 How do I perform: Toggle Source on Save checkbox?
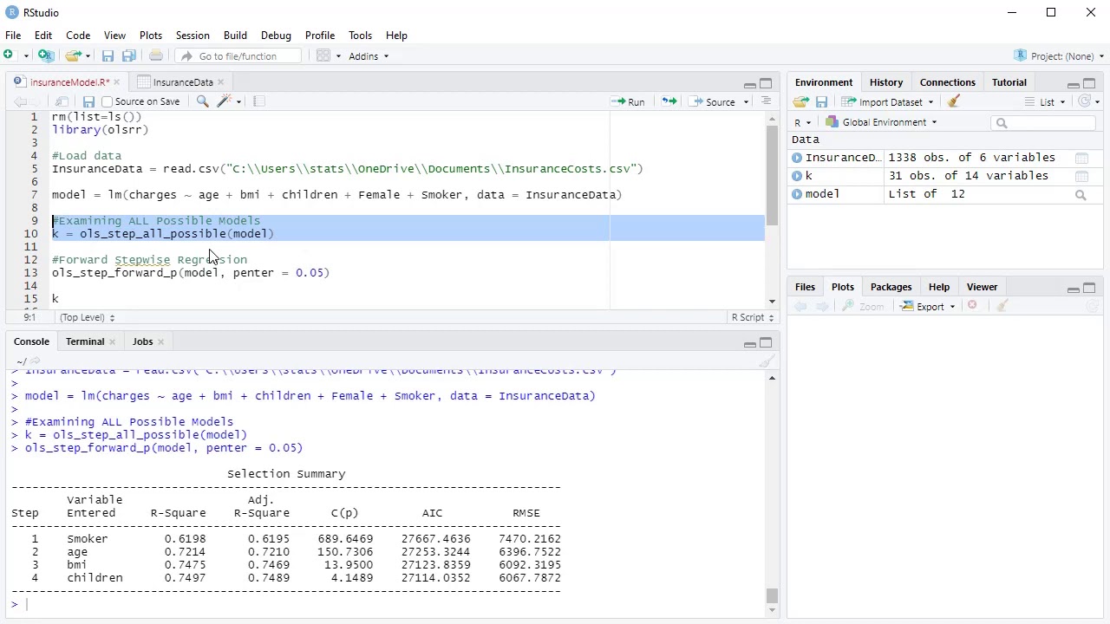click(108, 101)
